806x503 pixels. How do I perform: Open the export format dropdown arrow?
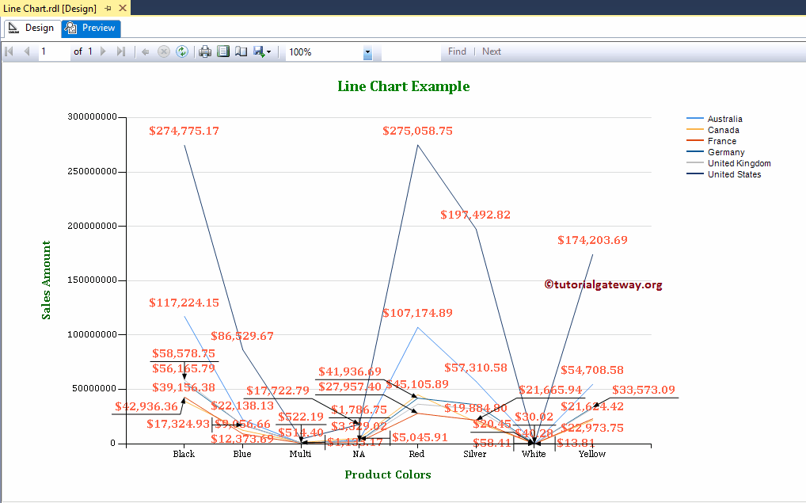(269, 51)
